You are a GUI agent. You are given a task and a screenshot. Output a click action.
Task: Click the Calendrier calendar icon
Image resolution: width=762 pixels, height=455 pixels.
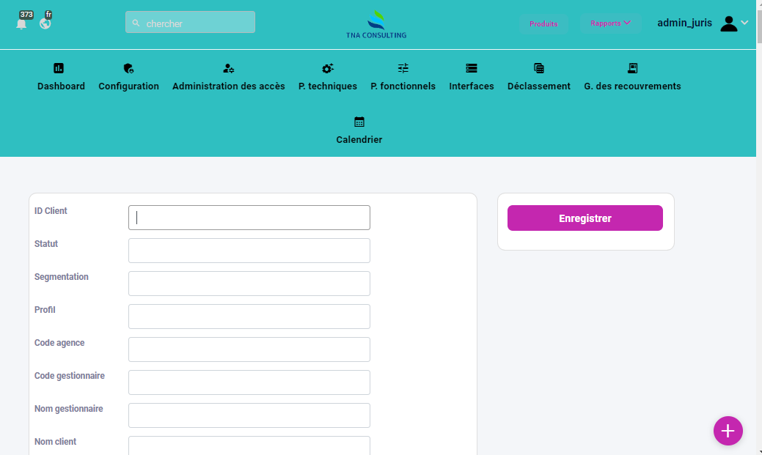pyautogui.click(x=359, y=122)
